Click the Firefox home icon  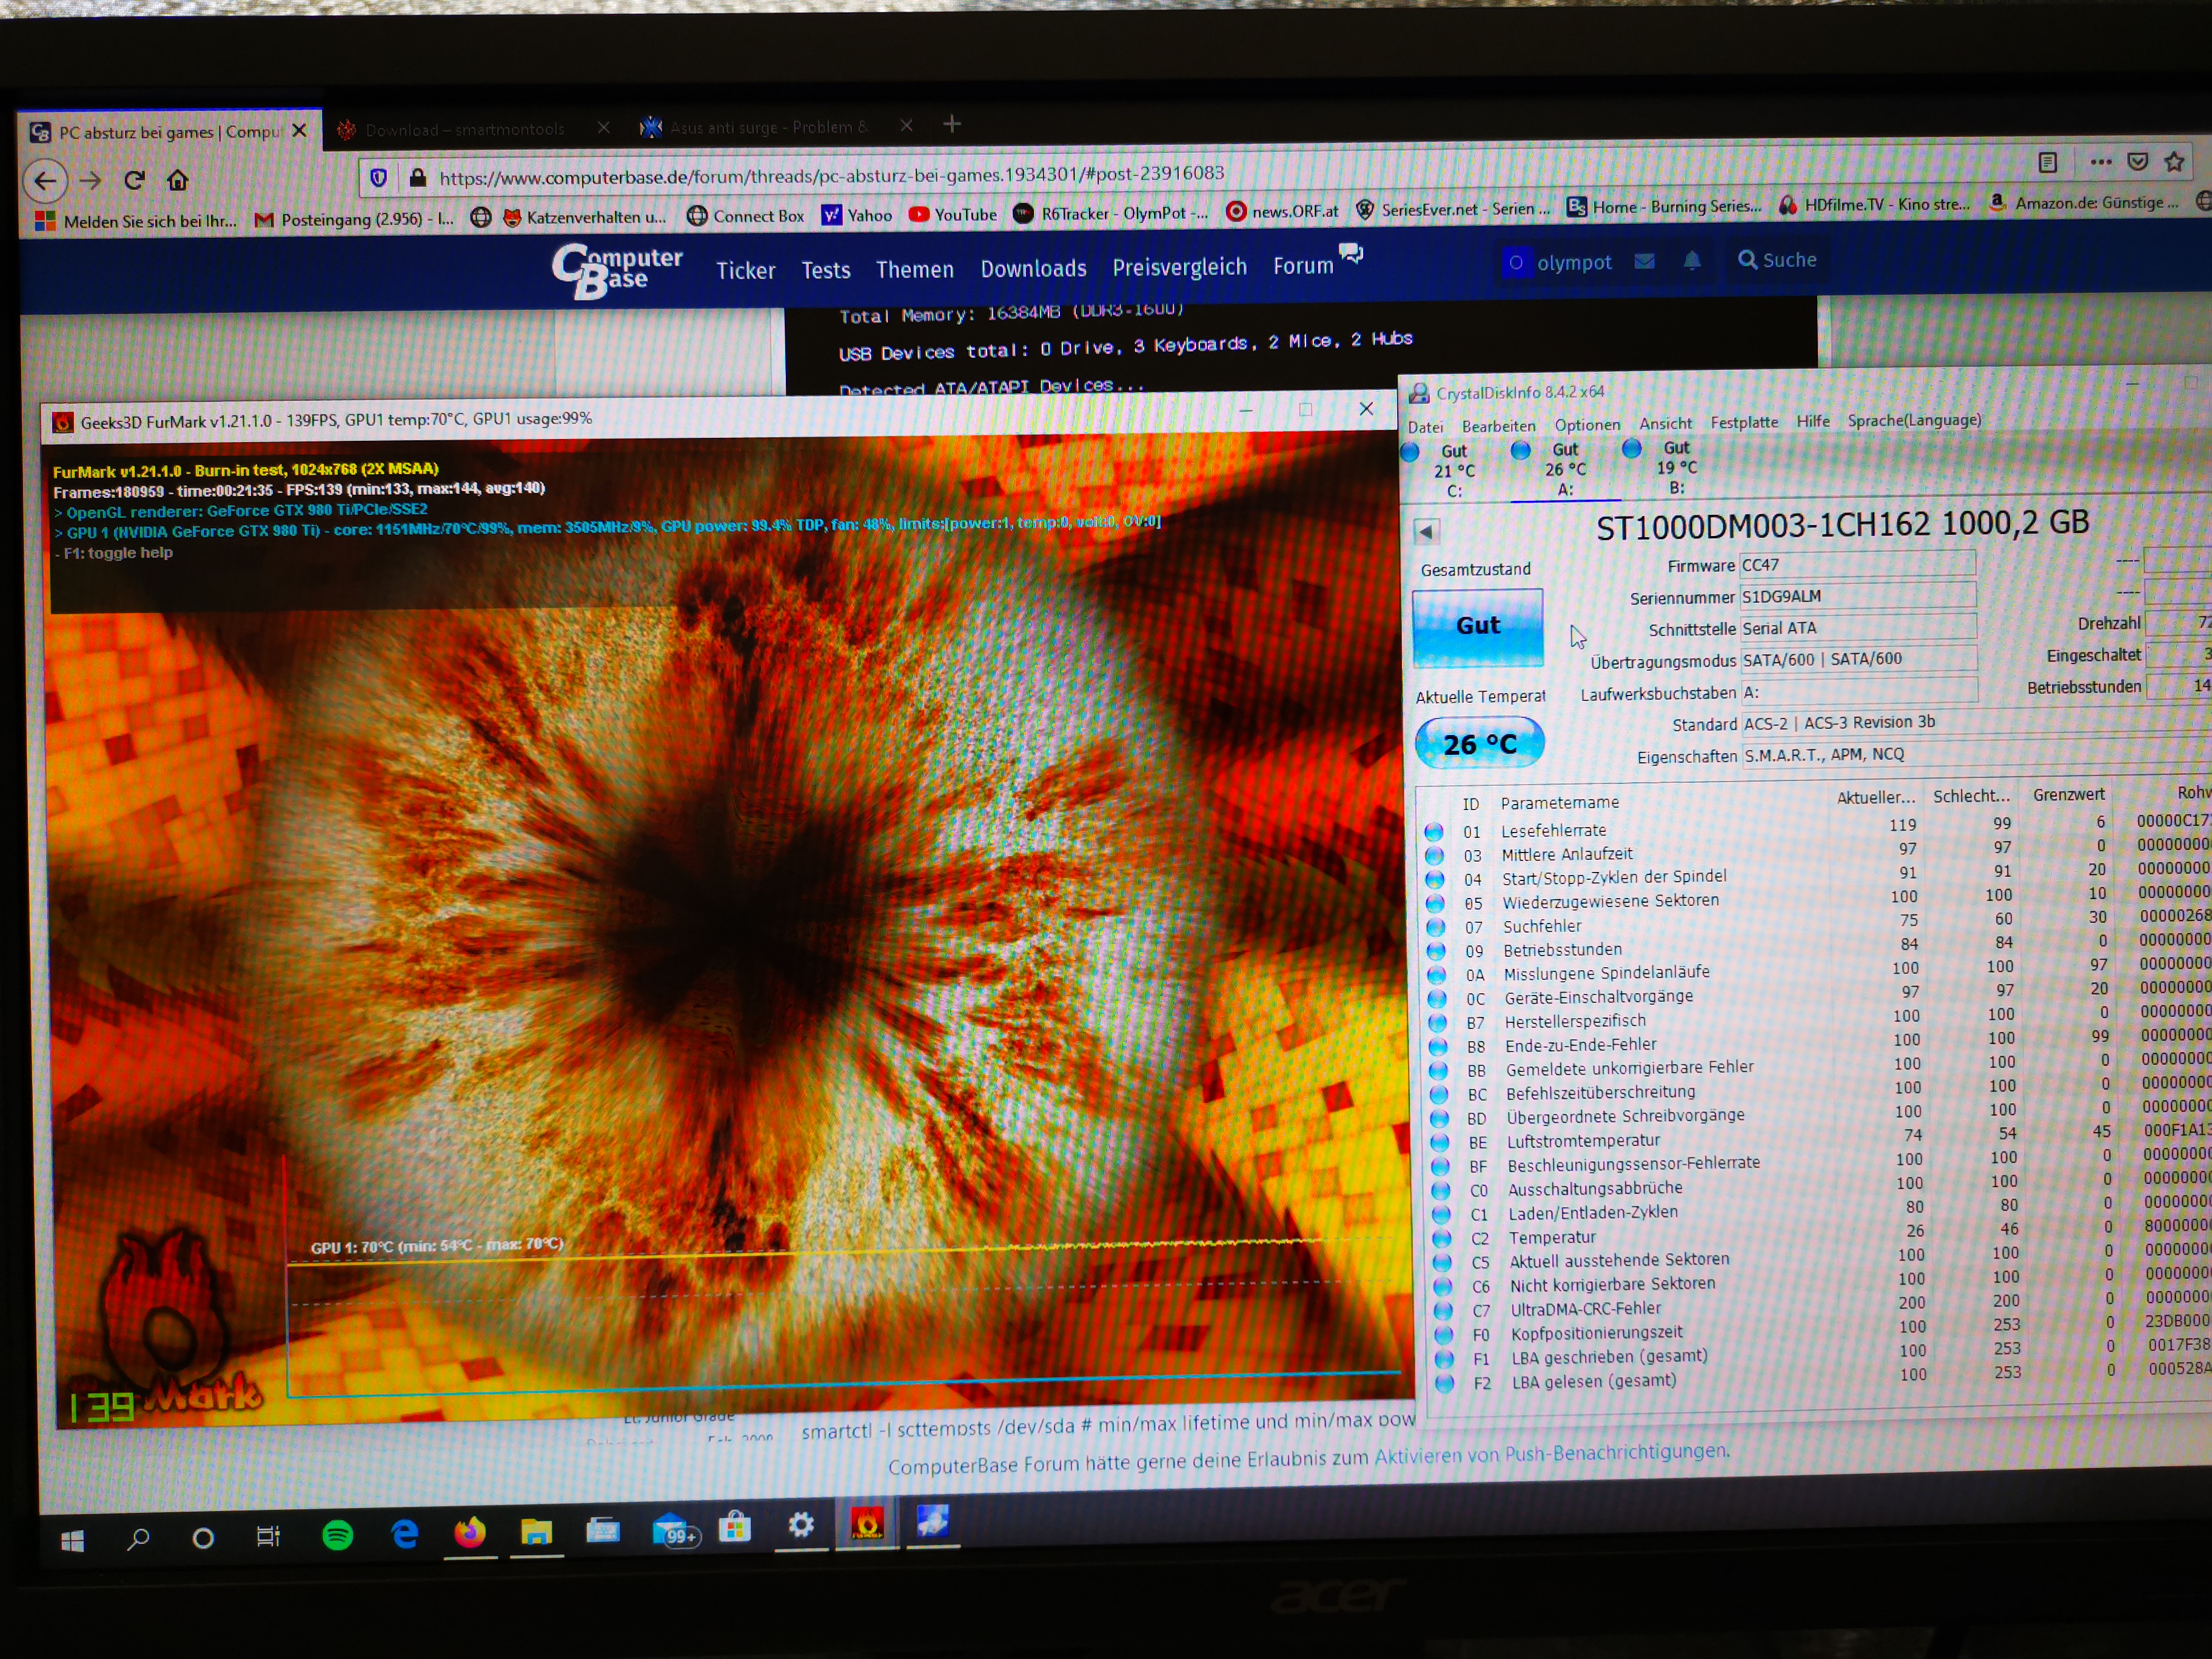(178, 180)
